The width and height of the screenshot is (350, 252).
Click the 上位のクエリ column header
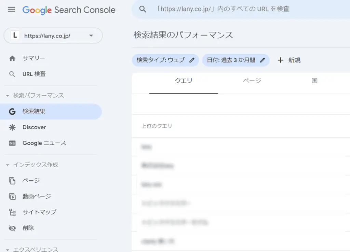click(157, 126)
